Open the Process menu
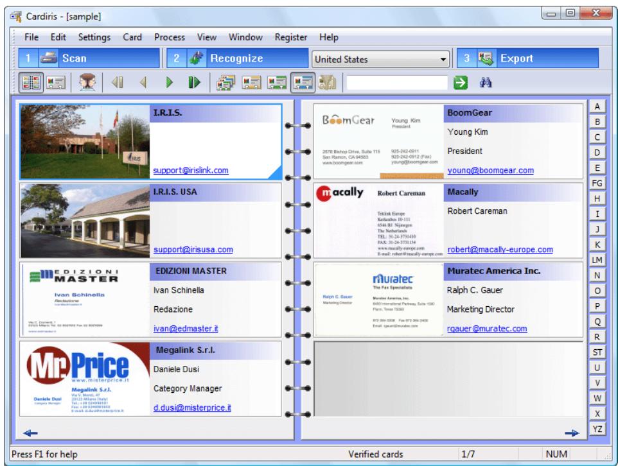Viewport: 618px width, 466px height. tap(170, 37)
